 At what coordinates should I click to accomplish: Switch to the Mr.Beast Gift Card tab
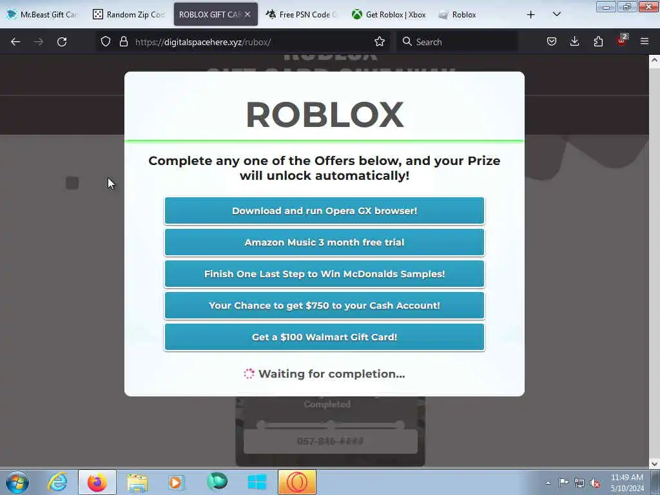point(42,15)
